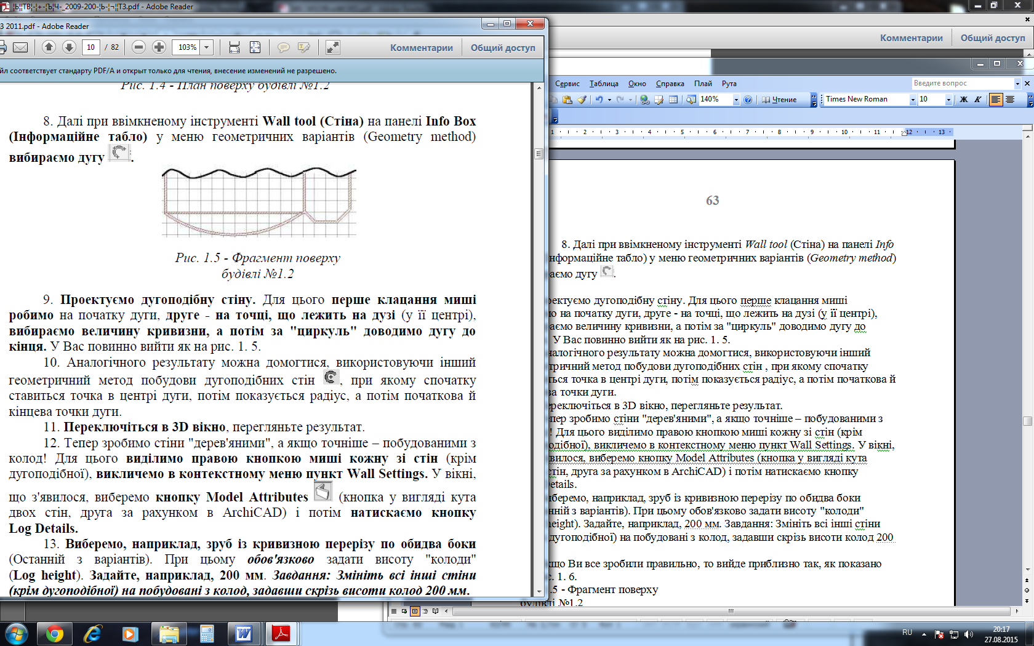Toggle bold Ж formatting

(964, 100)
